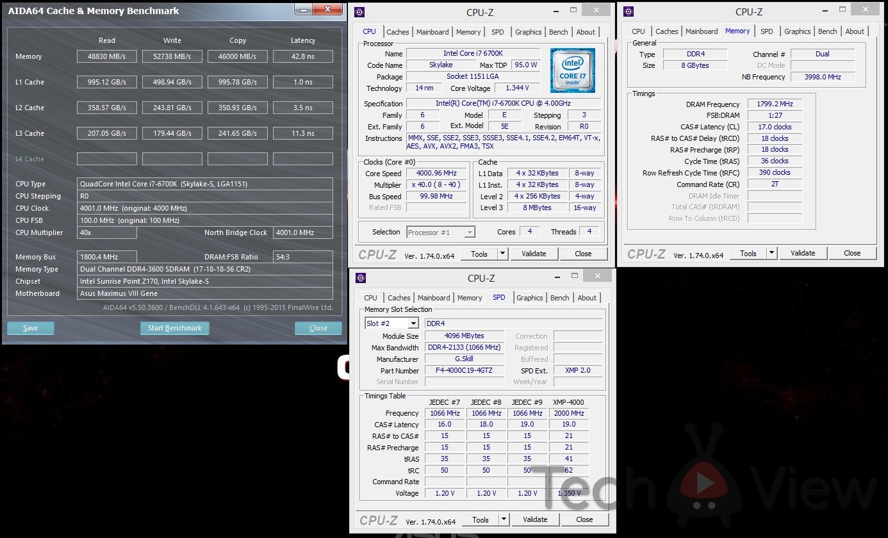
Task: Click Tools button in CPU-Z SPD window
Action: [481, 519]
